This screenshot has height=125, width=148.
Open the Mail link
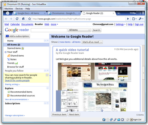pyautogui.click(x=7, y=24)
